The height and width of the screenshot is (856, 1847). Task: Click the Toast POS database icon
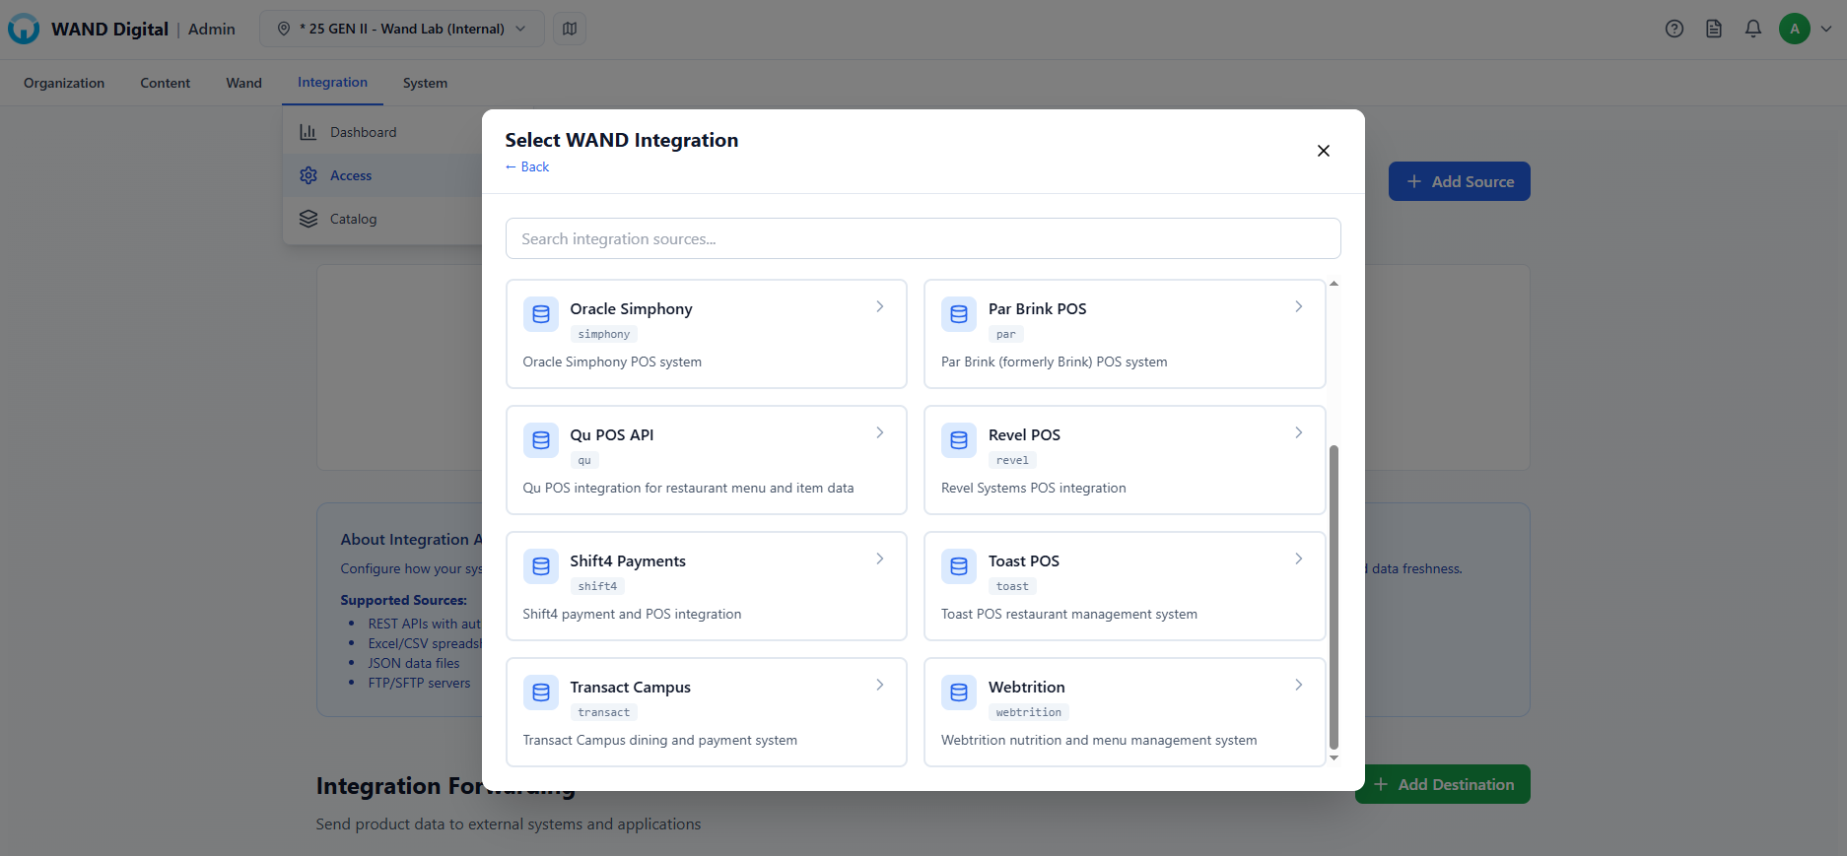pyautogui.click(x=958, y=566)
